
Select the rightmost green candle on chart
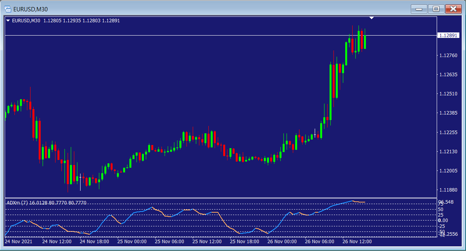(365, 42)
